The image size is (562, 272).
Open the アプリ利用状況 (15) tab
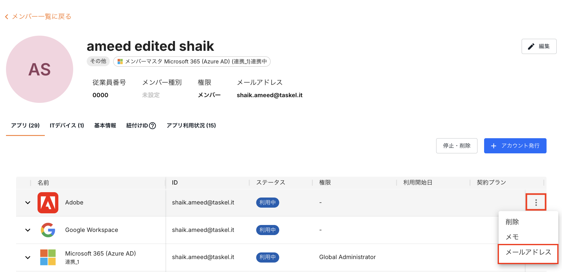(191, 126)
